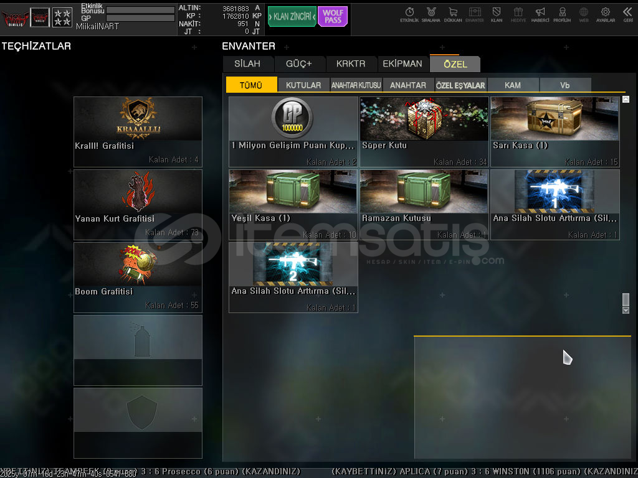Click the empty spray can slot
Image resolution: width=638 pixels, height=478 pixels.
[138, 350]
